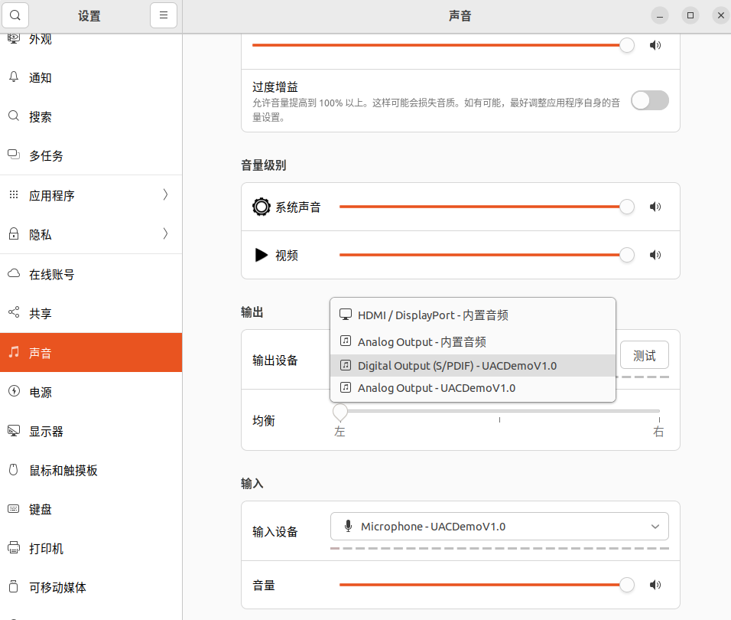Viewport: 731px width, 620px height.
Task: Maximize the settings window
Action: coord(690,15)
